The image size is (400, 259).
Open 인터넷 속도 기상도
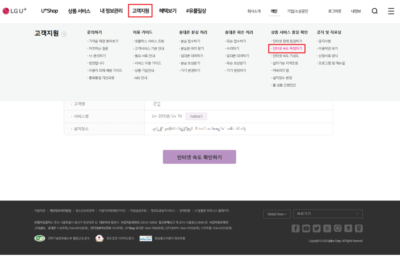point(285,56)
